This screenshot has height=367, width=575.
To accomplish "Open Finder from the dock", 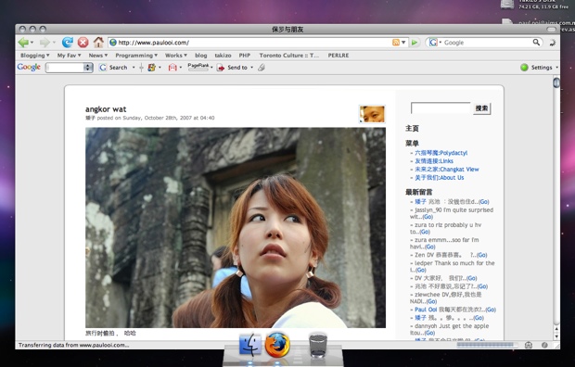I will tap(250, 345).
